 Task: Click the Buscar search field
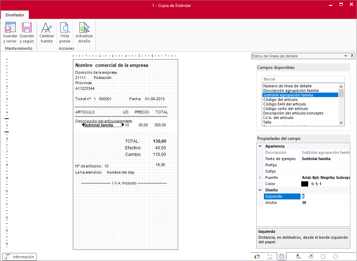(303, 79)
